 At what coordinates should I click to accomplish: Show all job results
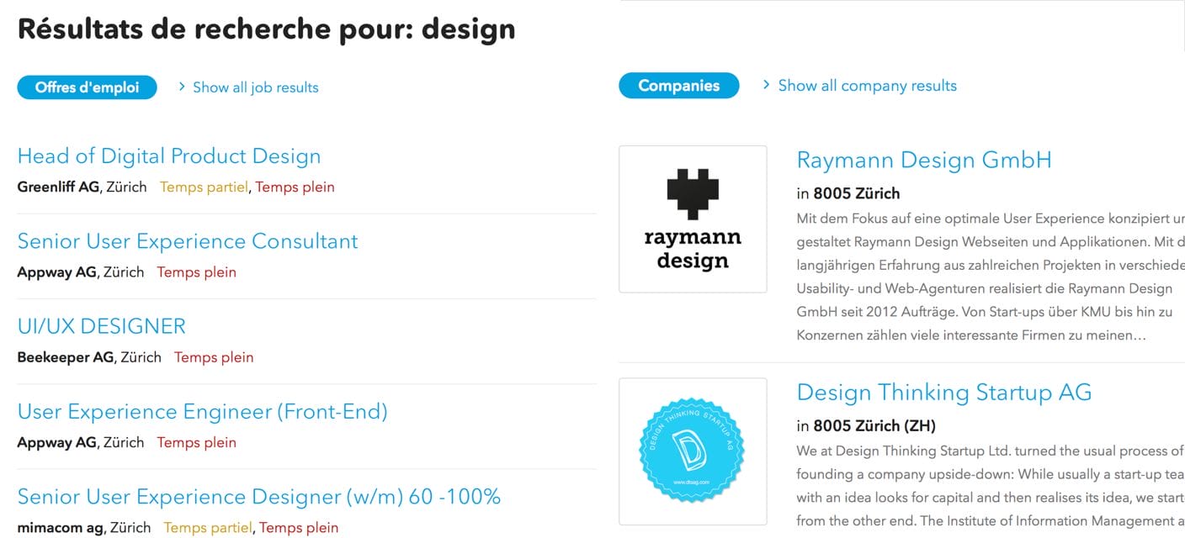tap(254, 87)
